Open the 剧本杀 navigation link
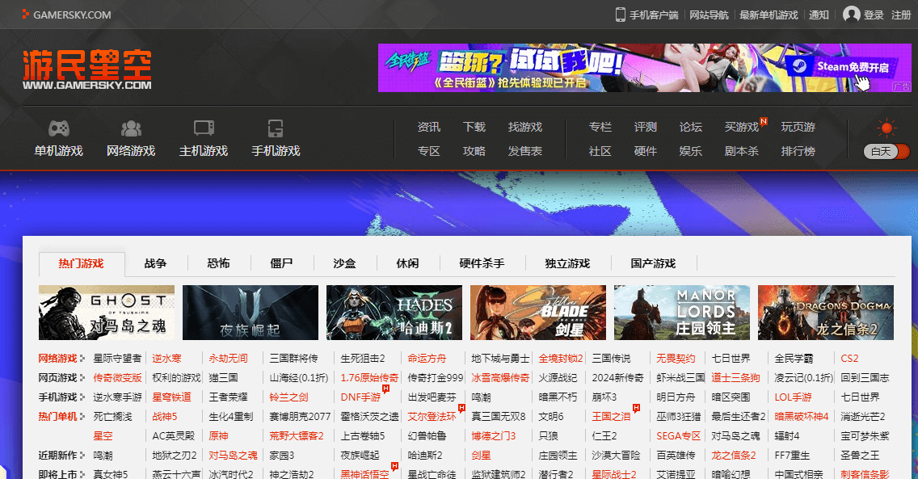Screen dimensions: 918x479 click(x=742, y=151)
